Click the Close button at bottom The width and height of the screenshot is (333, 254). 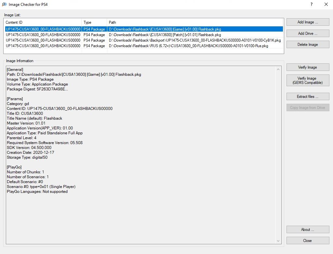tap(308, 240)
